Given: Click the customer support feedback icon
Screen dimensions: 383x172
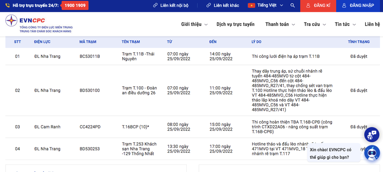Looking at the screenshot, I should pos(372,135).
